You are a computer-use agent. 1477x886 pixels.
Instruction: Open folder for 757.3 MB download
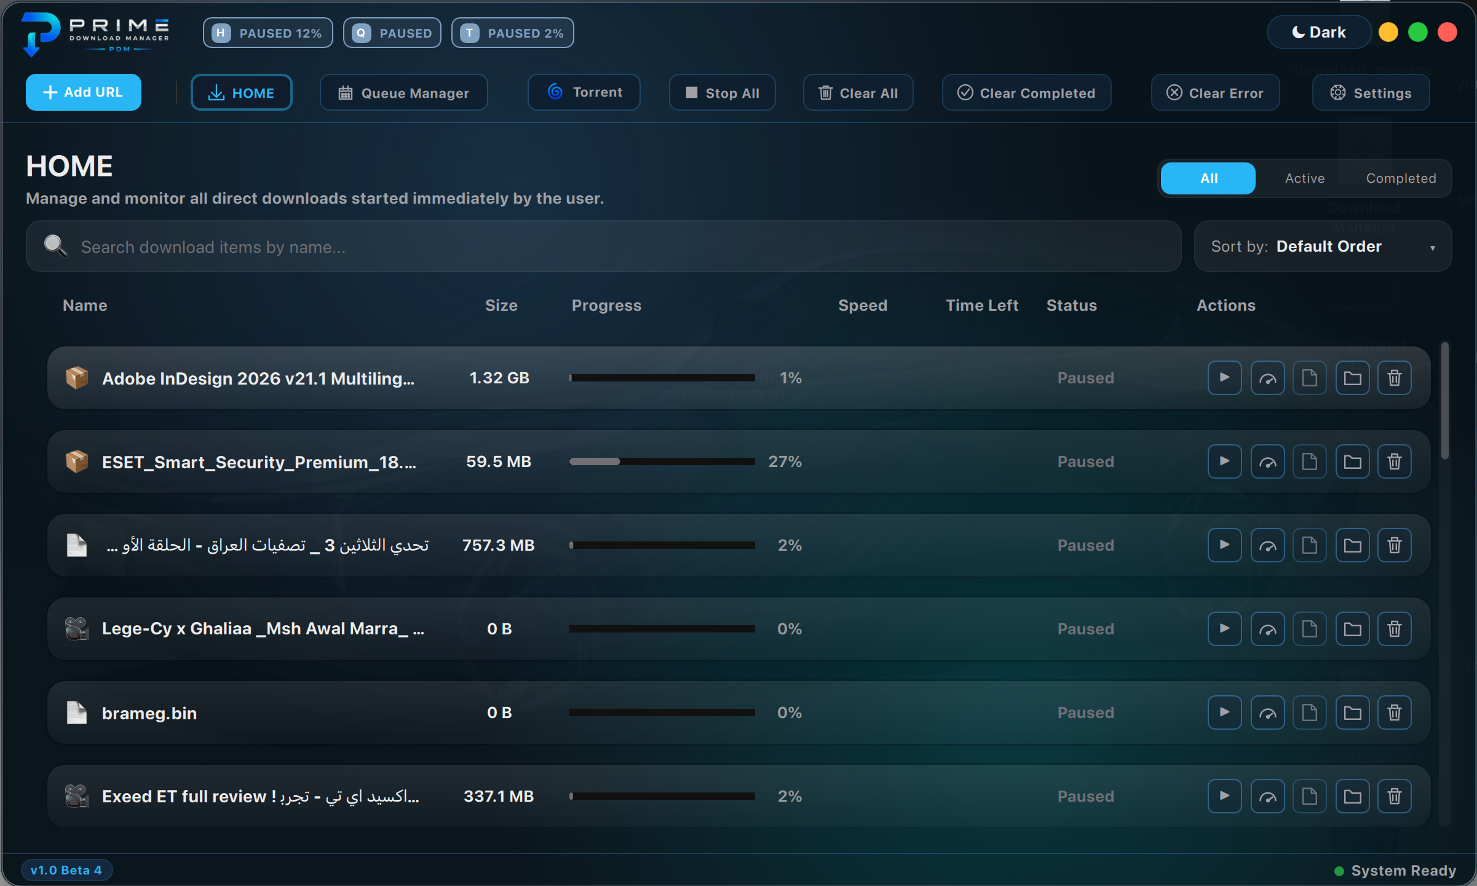click(x=1352, y=545)
